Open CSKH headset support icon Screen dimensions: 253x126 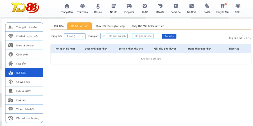tap(238, 6)
